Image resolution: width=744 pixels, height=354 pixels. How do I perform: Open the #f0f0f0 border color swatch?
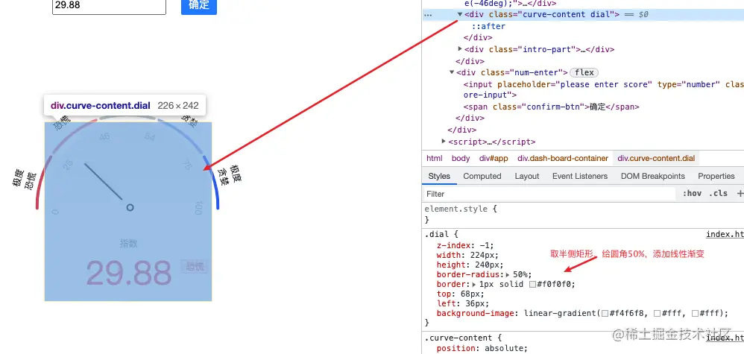click(532, 284)
